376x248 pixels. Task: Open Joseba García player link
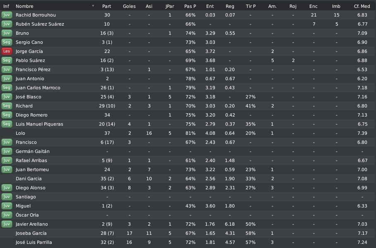pyautogui.click(x=31, y=233)
